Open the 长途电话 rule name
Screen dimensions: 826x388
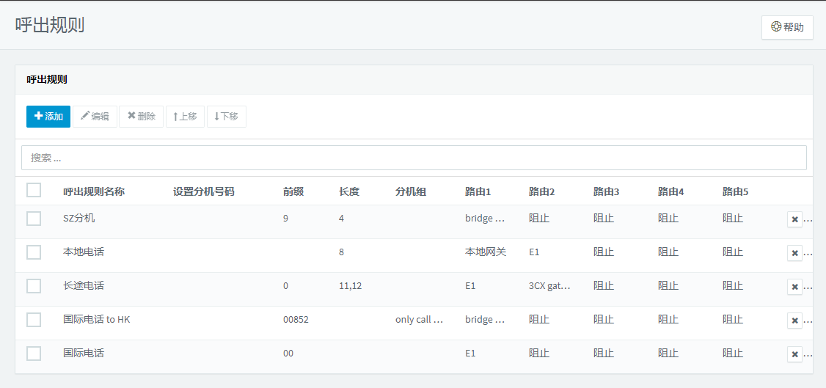pyautogui.click(x=83, y=286)
